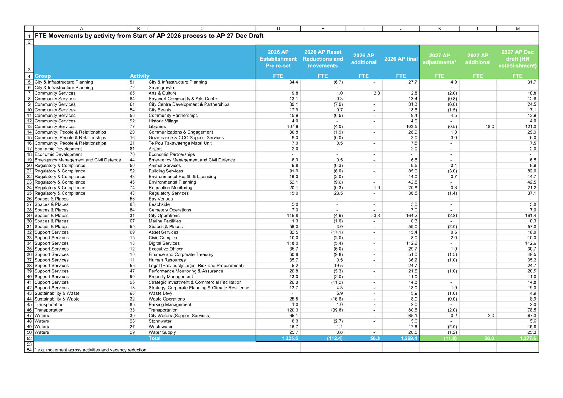The height and width of the screenshot is (398, 563).
Task: Click footnote about movement across activities
Action: coord(91,350)
